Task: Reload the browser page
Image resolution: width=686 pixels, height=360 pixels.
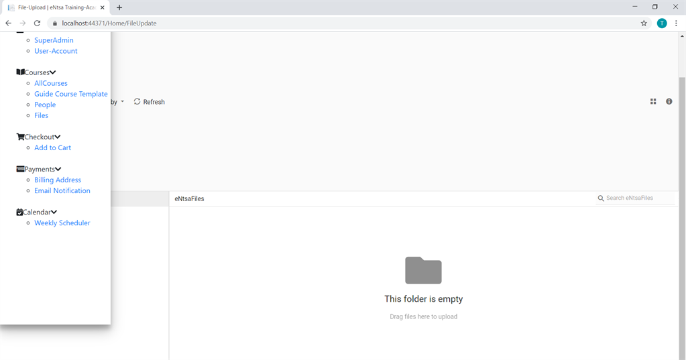Action: (37, 23)
